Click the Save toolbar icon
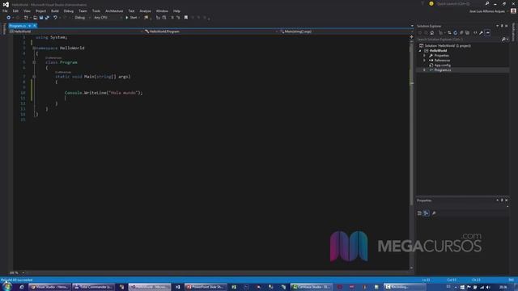 (41, 18)
